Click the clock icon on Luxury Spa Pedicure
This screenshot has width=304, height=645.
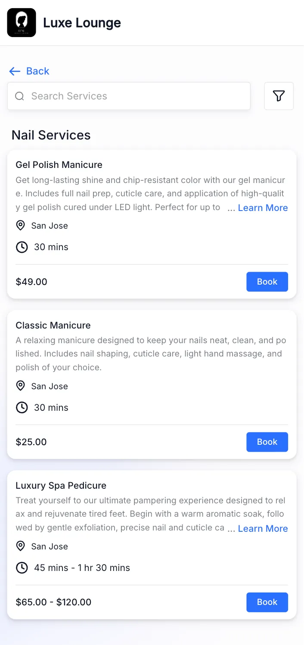pyautogui.click(x=22, y=567)
